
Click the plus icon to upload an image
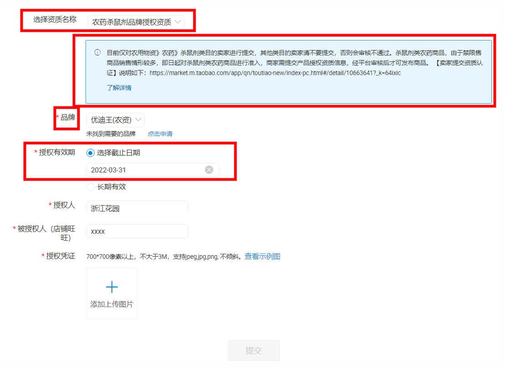click(112, 287)
